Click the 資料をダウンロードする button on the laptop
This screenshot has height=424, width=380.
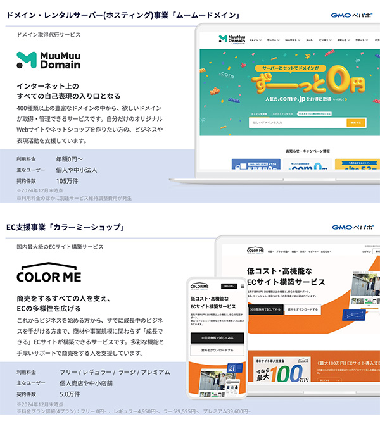(x=303, y=309)
